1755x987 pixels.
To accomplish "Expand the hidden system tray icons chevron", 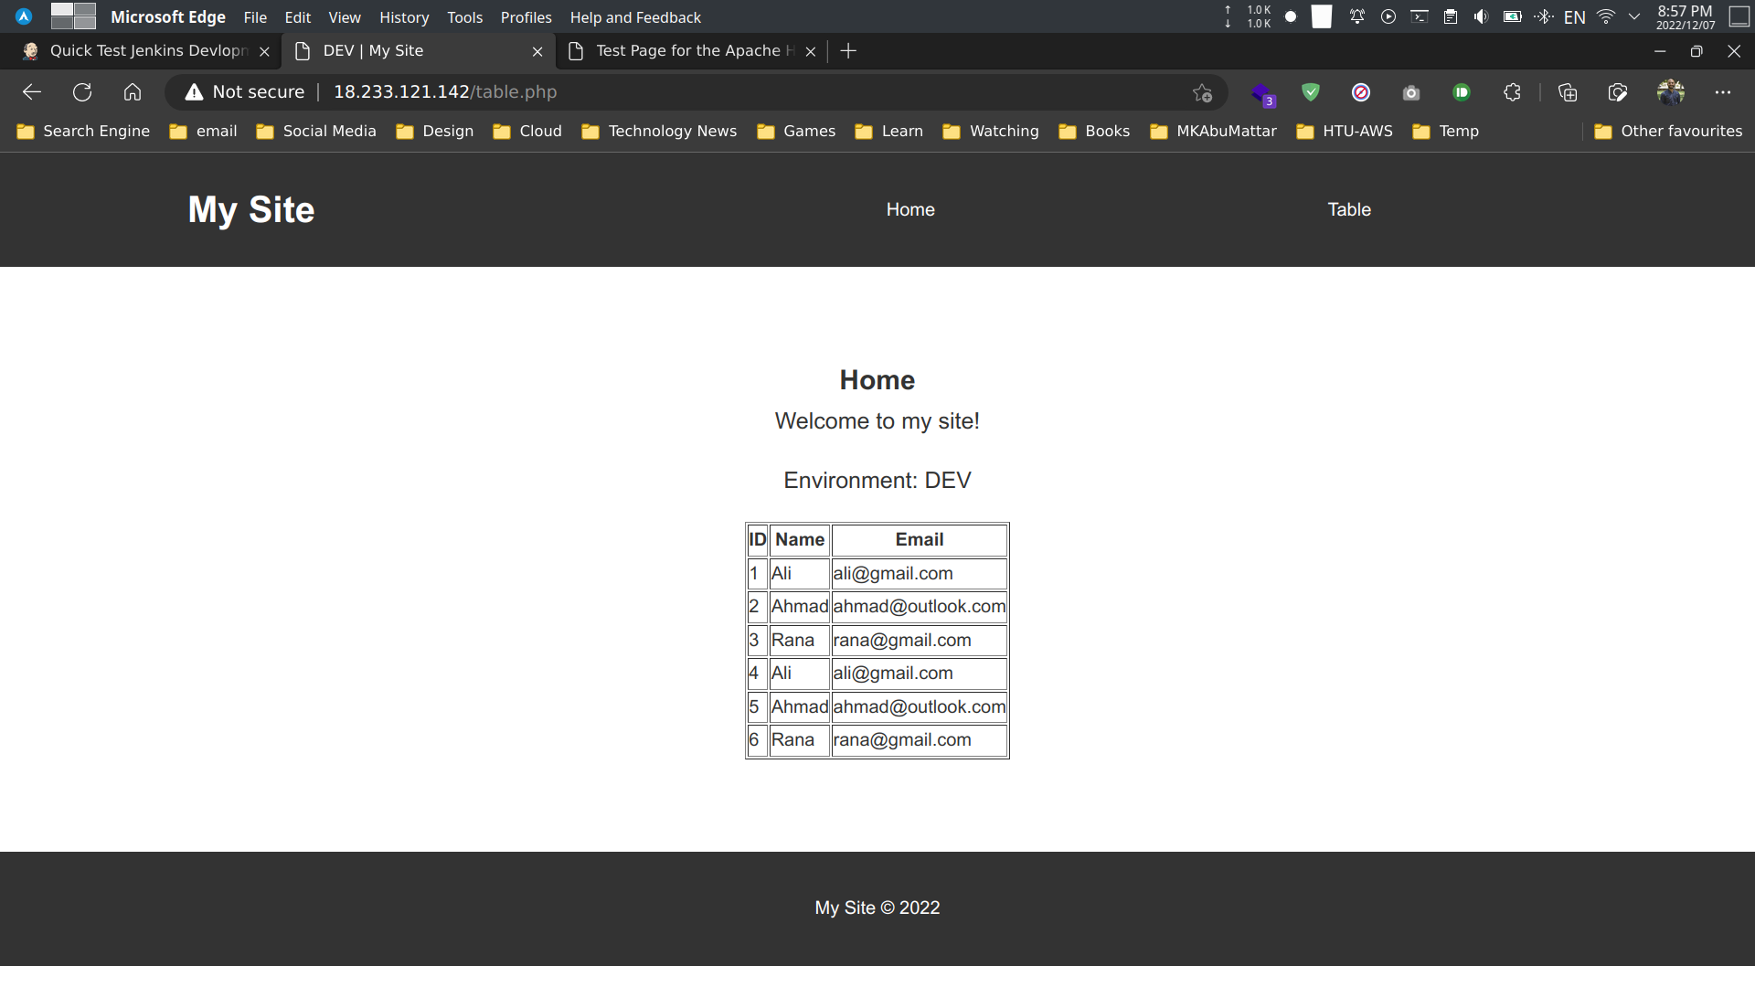I will click(1633, 16).
